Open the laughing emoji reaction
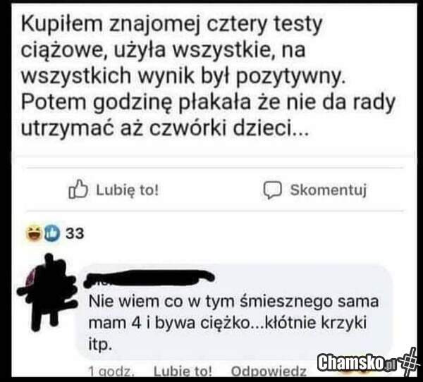 click(34, 233)
